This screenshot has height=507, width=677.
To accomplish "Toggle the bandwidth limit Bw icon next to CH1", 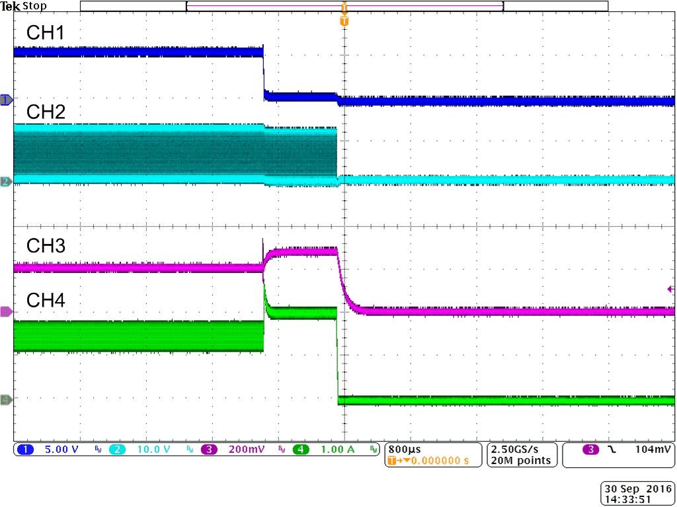I will click(98, 449).
